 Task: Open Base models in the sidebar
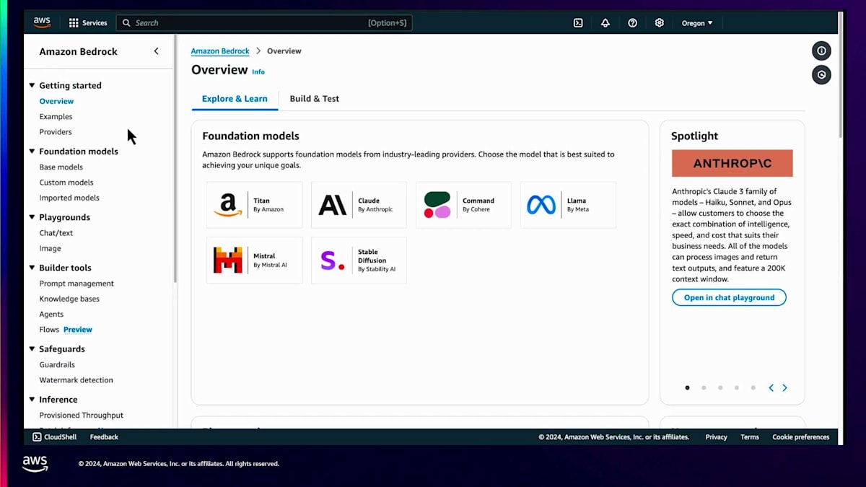[x=61, y=167]
